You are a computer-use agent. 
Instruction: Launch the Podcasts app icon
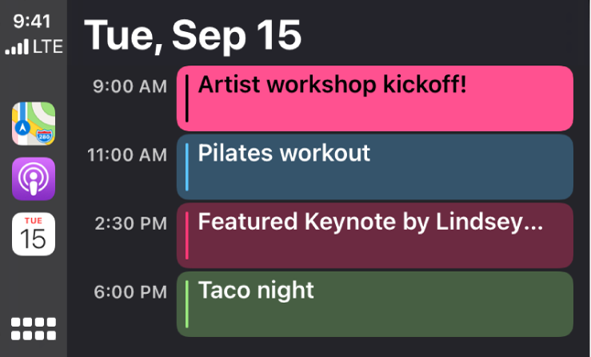pyautogui.click(x=34, y=178)
